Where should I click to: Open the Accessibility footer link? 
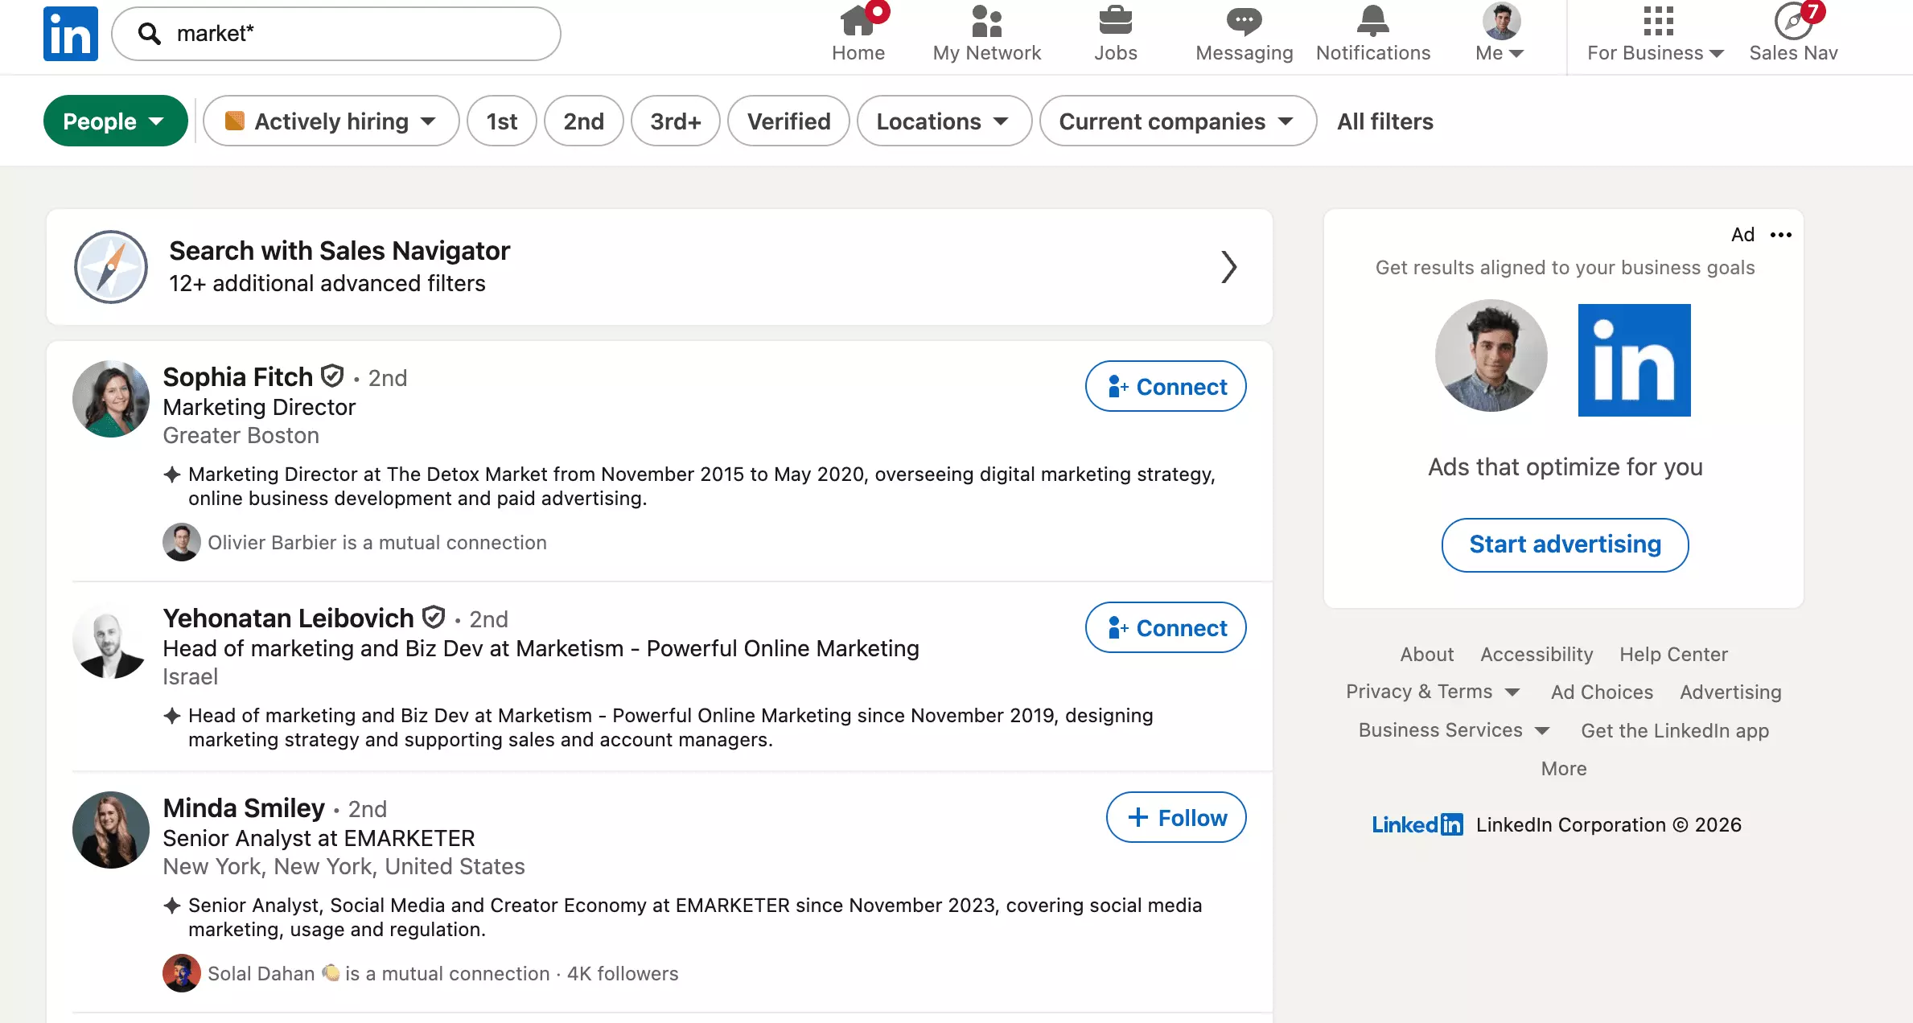click(1537, 655)
